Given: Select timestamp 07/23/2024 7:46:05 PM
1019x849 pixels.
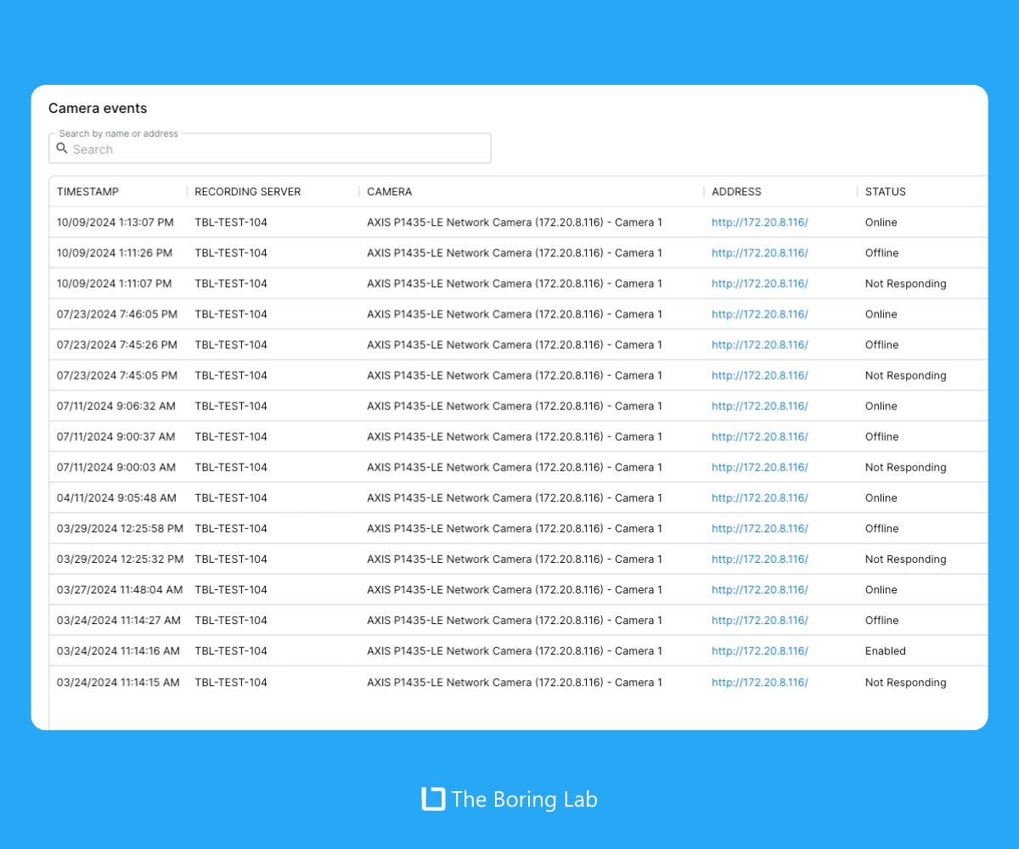Looking at the screenshot, I should (117, 314).
